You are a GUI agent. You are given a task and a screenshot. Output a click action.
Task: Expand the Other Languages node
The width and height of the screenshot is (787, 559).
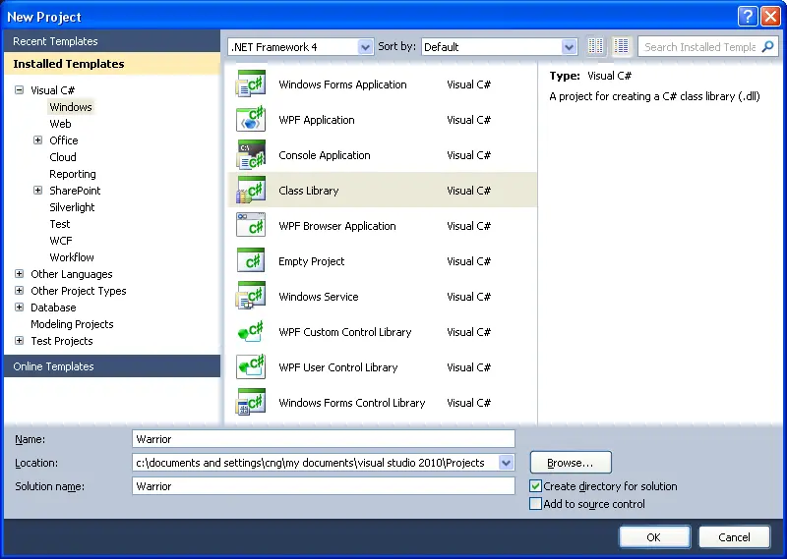coord(19,274)
